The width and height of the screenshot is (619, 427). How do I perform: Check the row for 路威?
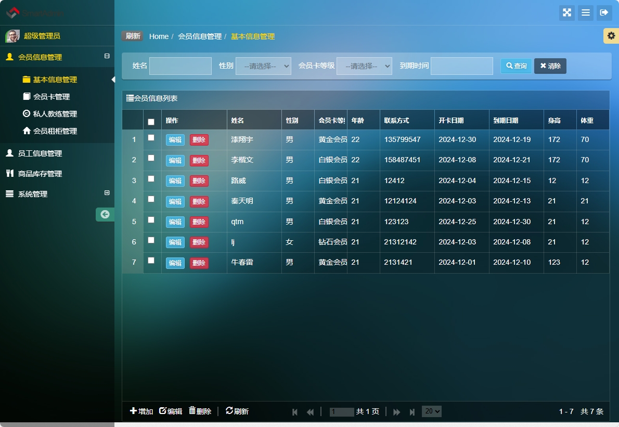[x=151, y=179]
